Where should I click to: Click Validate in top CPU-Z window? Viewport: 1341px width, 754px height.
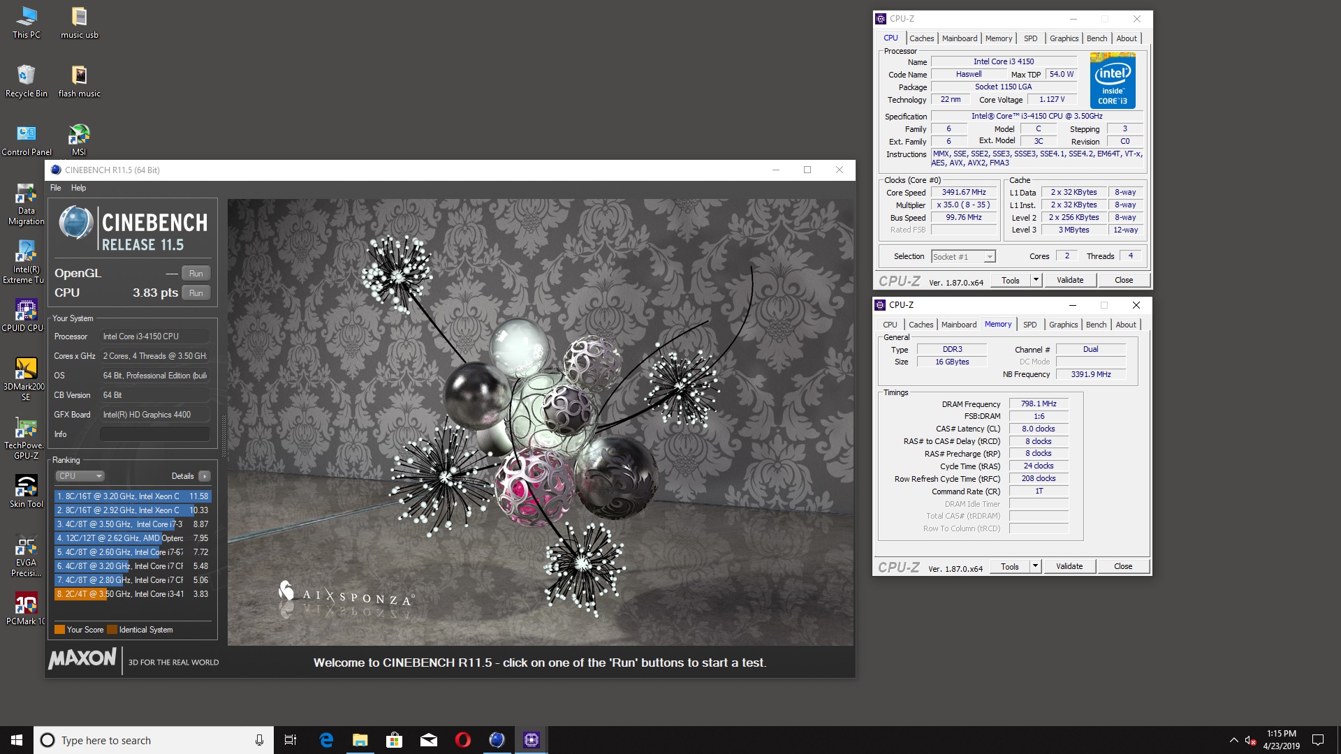(x=1070, y=280)
